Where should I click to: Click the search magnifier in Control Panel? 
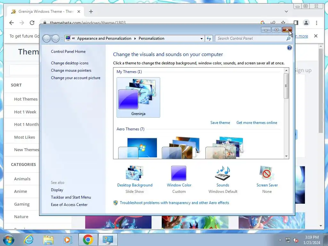[x=288, y=38]
